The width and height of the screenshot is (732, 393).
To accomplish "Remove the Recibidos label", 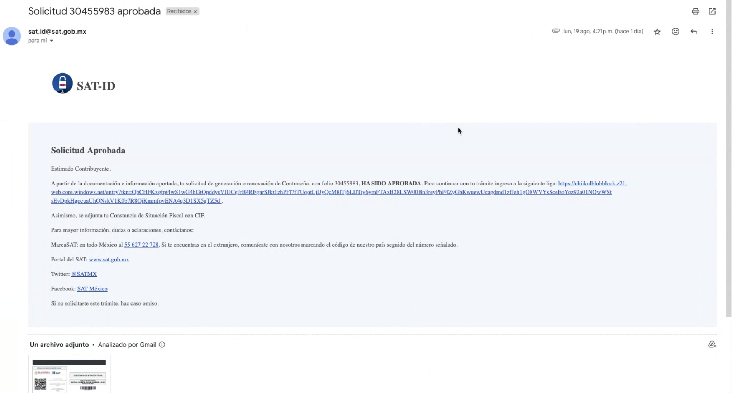I will [x=195, y=12].
